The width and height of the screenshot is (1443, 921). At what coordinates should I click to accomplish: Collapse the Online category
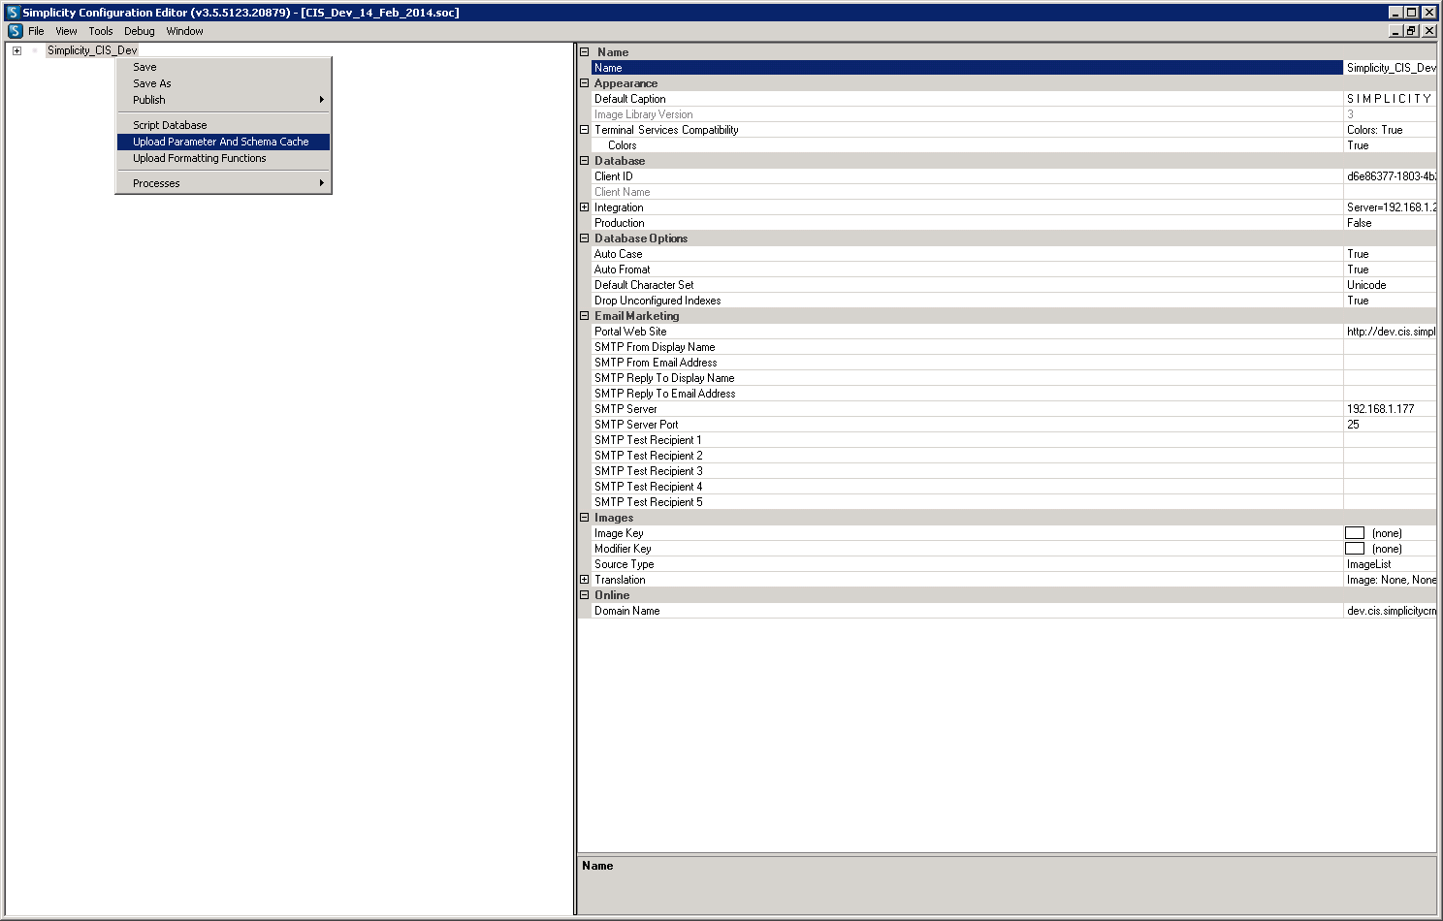tap(585, 595)
